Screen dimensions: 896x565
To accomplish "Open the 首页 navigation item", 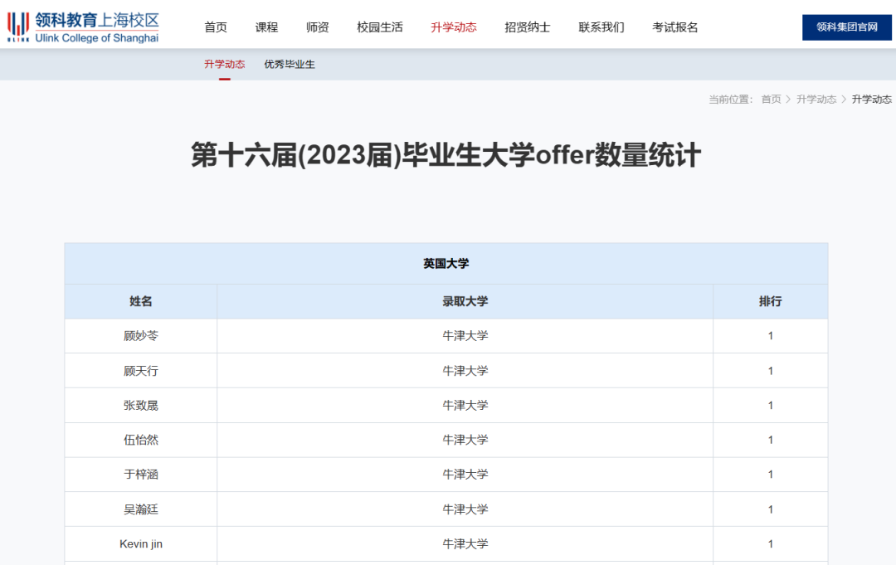I will coord(216,27).
